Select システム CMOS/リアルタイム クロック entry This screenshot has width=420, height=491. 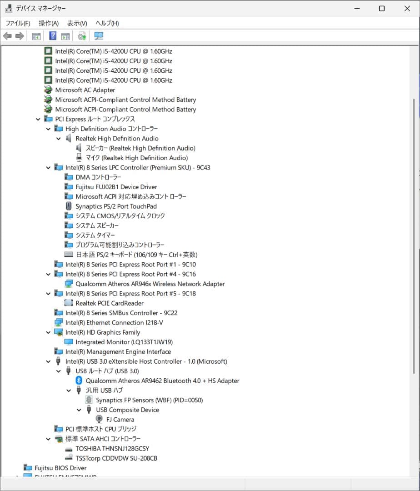click(x=120, y=216)
